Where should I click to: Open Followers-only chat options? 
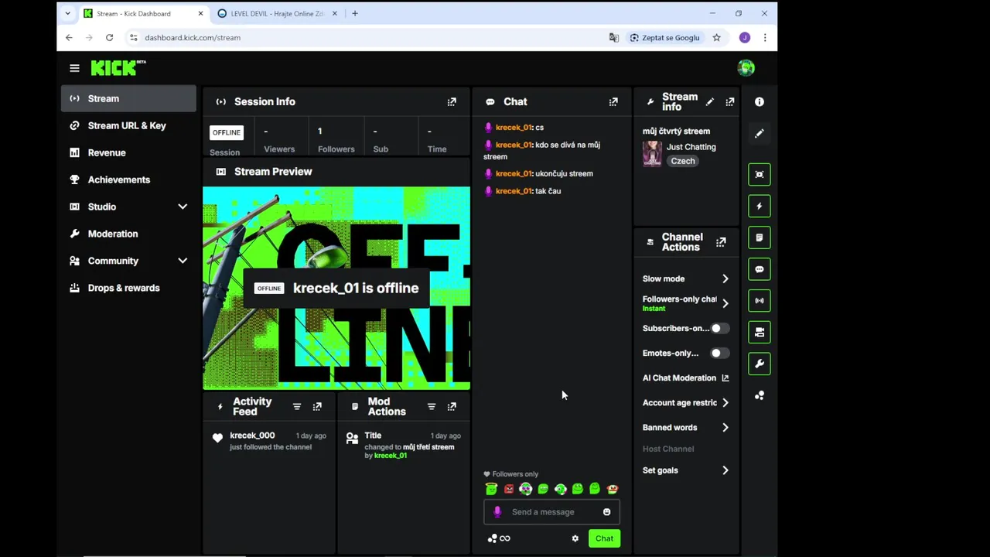pyautogui.click(x=686, y=303)
